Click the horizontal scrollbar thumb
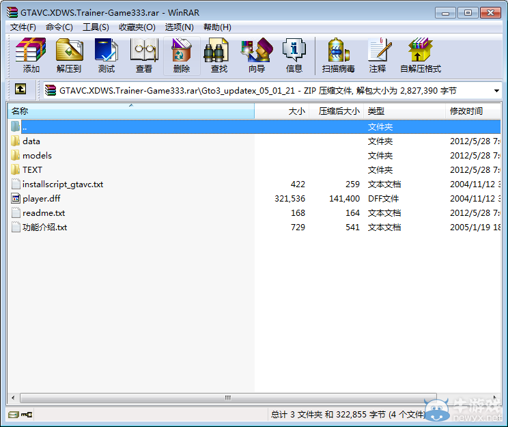This screenshot has width=508, height=427. (x=228, y=398)
